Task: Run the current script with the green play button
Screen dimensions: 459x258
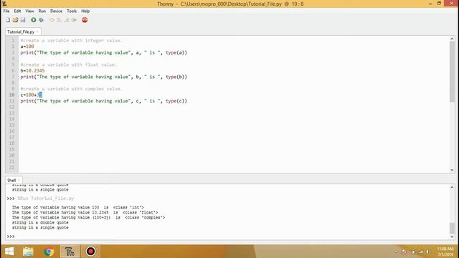Action: coord(34,20)
